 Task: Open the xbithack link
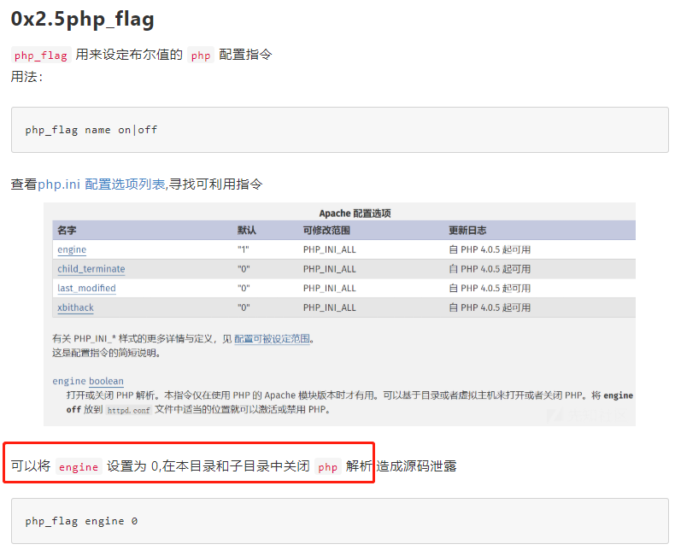pos(75,307)
